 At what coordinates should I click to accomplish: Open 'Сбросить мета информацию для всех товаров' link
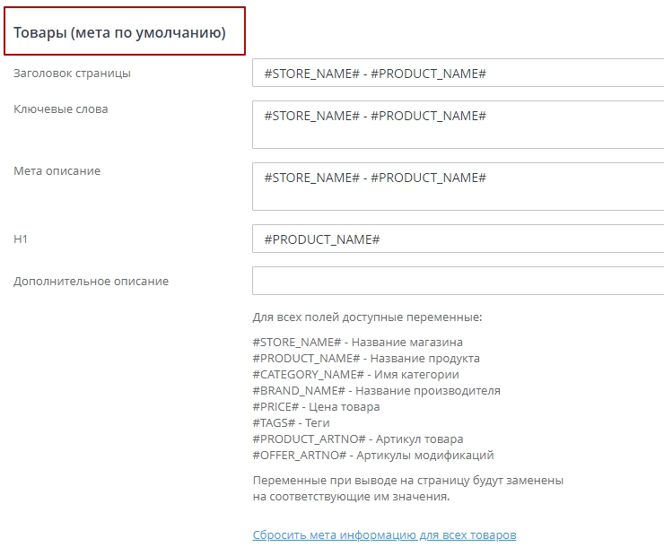coord(384,535)
